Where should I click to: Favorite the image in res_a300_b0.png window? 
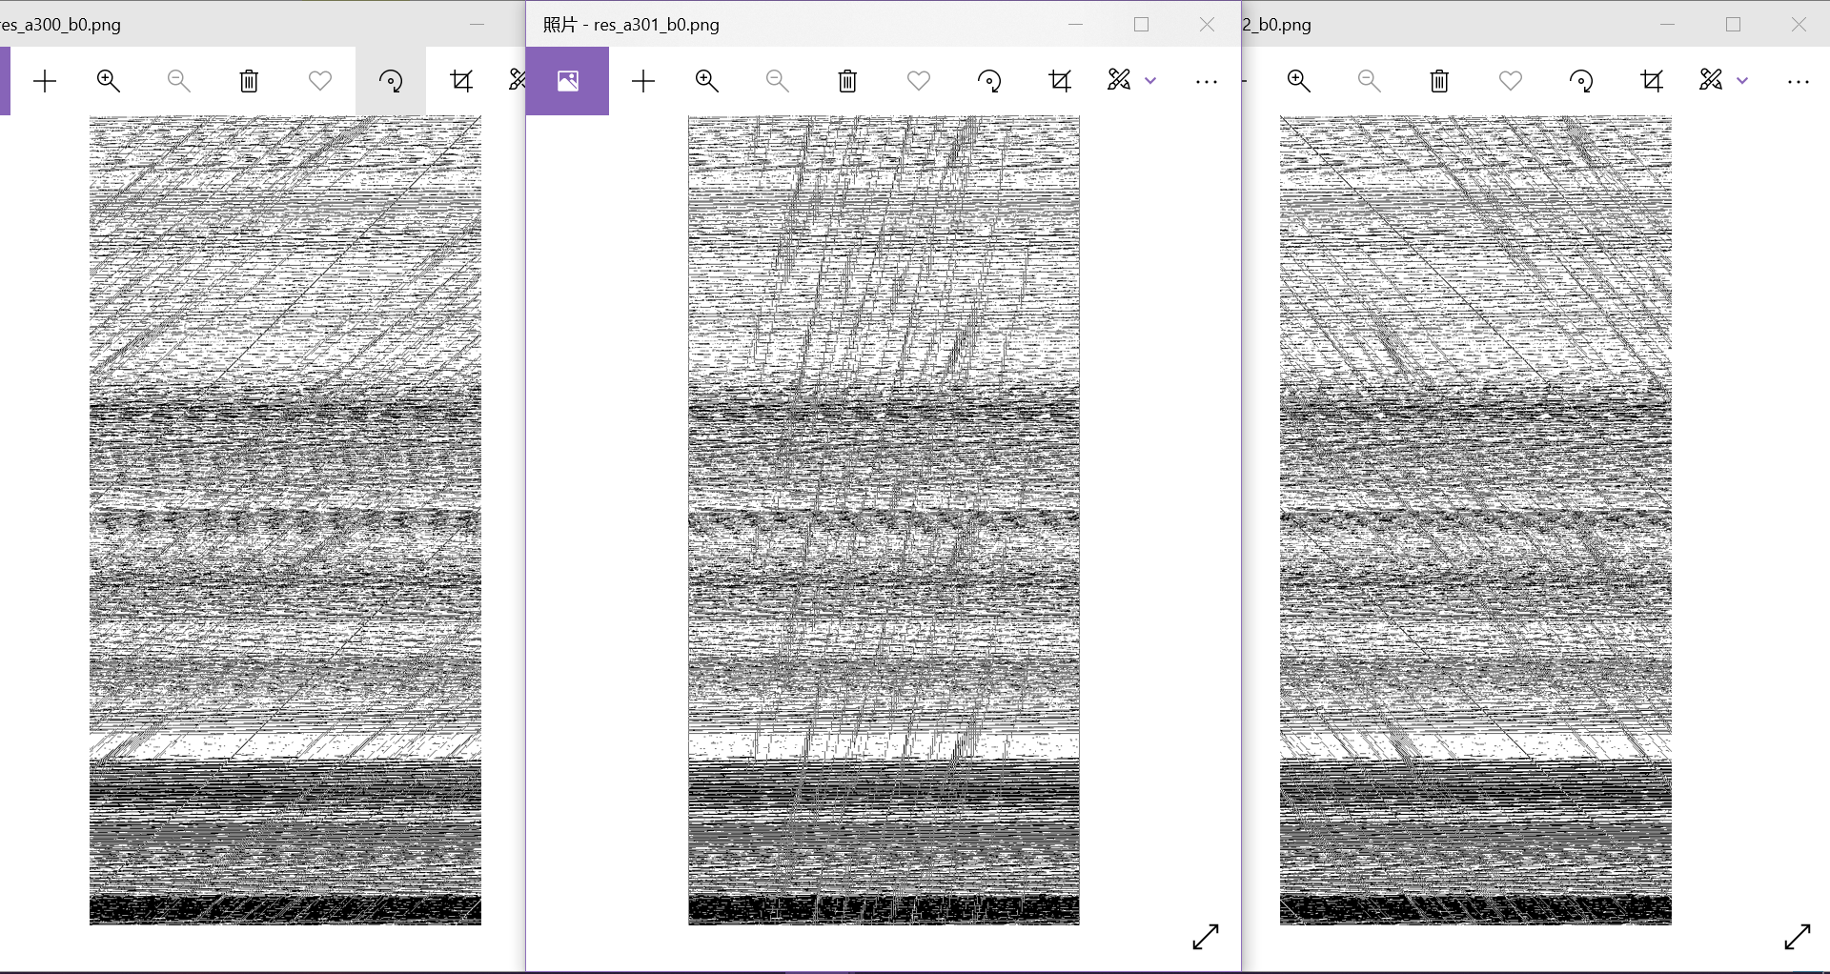click(x=320, y=81)
